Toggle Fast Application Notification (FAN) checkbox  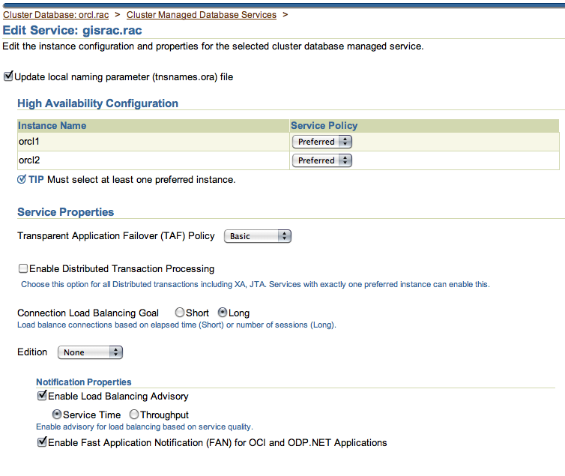[x=42, y=442]
